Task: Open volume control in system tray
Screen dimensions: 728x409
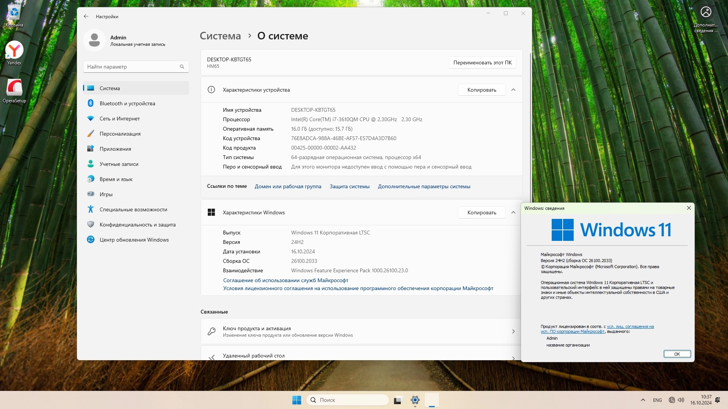Action: coord(681,400)
